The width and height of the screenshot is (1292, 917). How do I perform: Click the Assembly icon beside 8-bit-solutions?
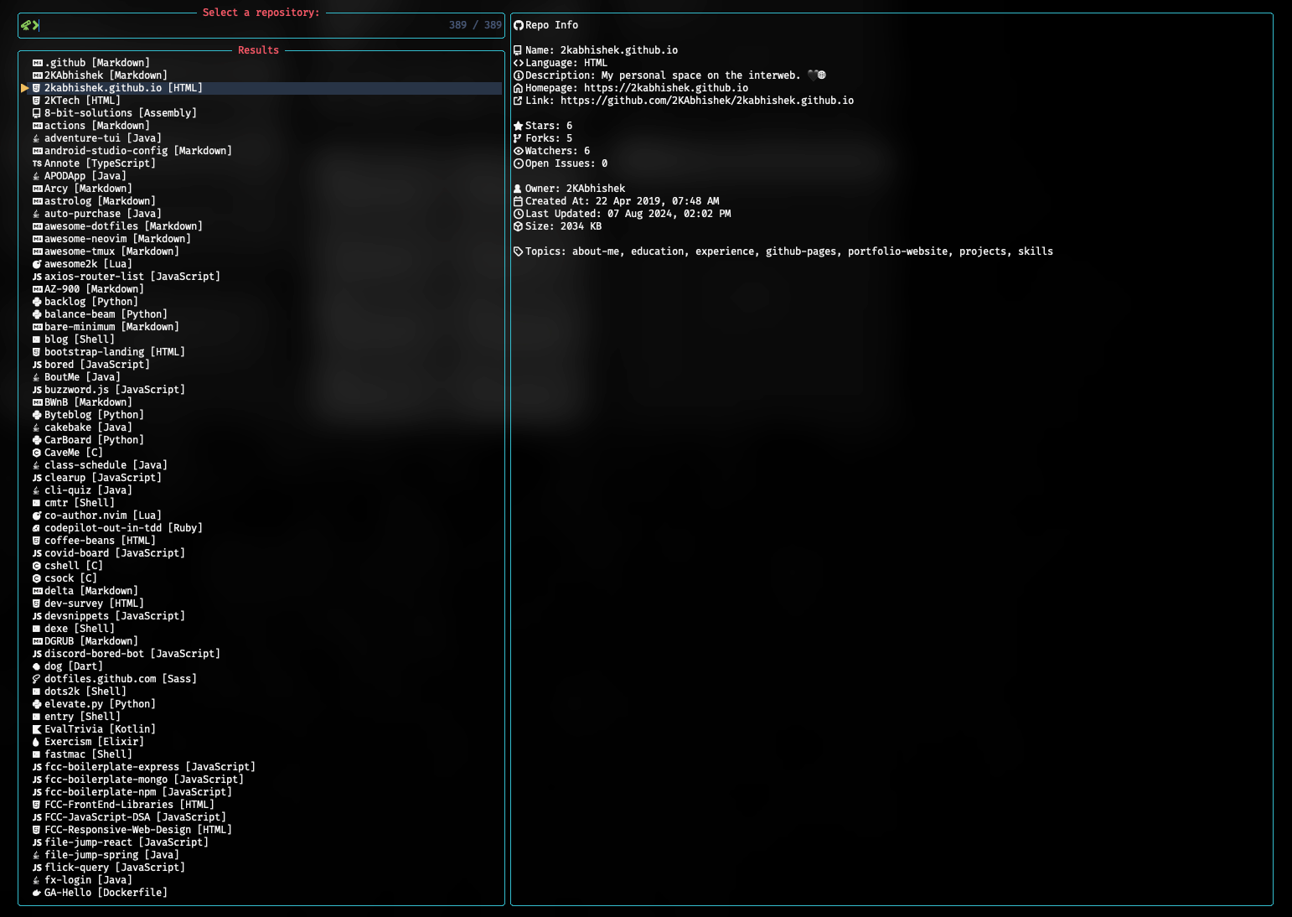pos(37,113)
